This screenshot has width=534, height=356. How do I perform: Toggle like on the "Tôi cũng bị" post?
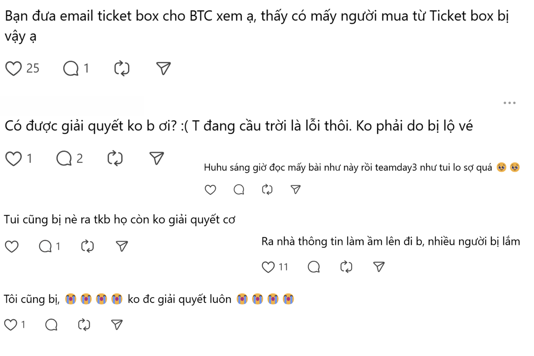click(x=11, y=325)
